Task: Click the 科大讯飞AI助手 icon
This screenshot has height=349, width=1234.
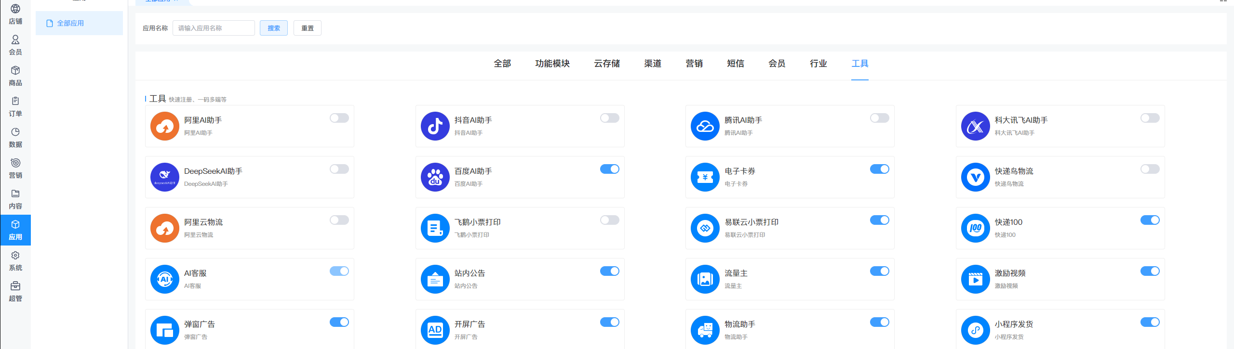Action: point(976,126)
